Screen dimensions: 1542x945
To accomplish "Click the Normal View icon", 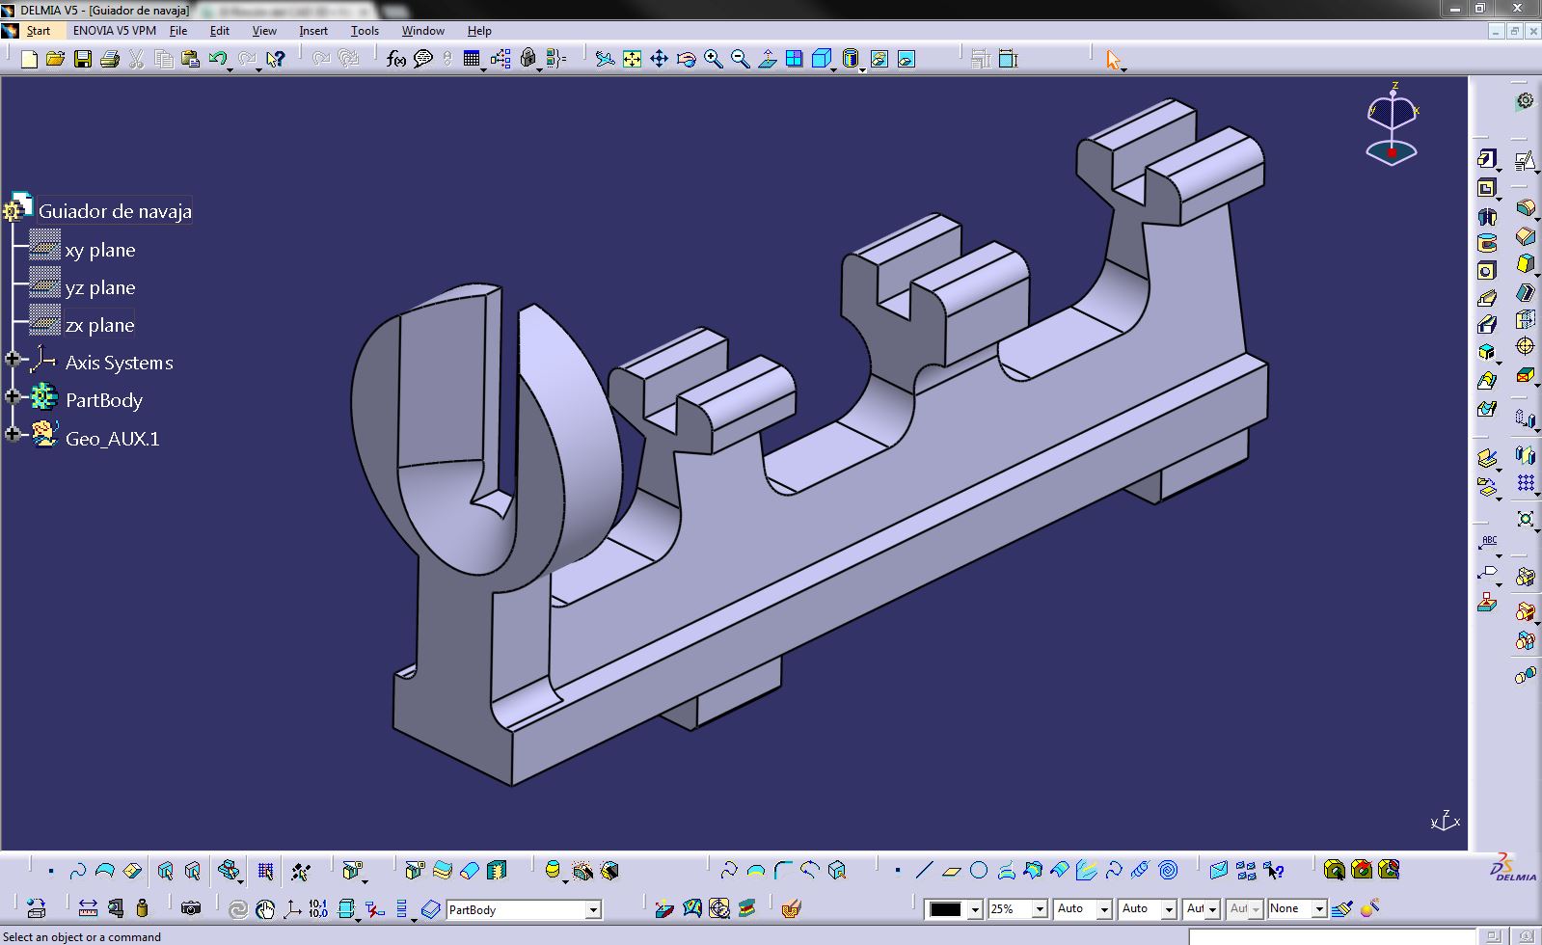I will [x=767, y=59].
